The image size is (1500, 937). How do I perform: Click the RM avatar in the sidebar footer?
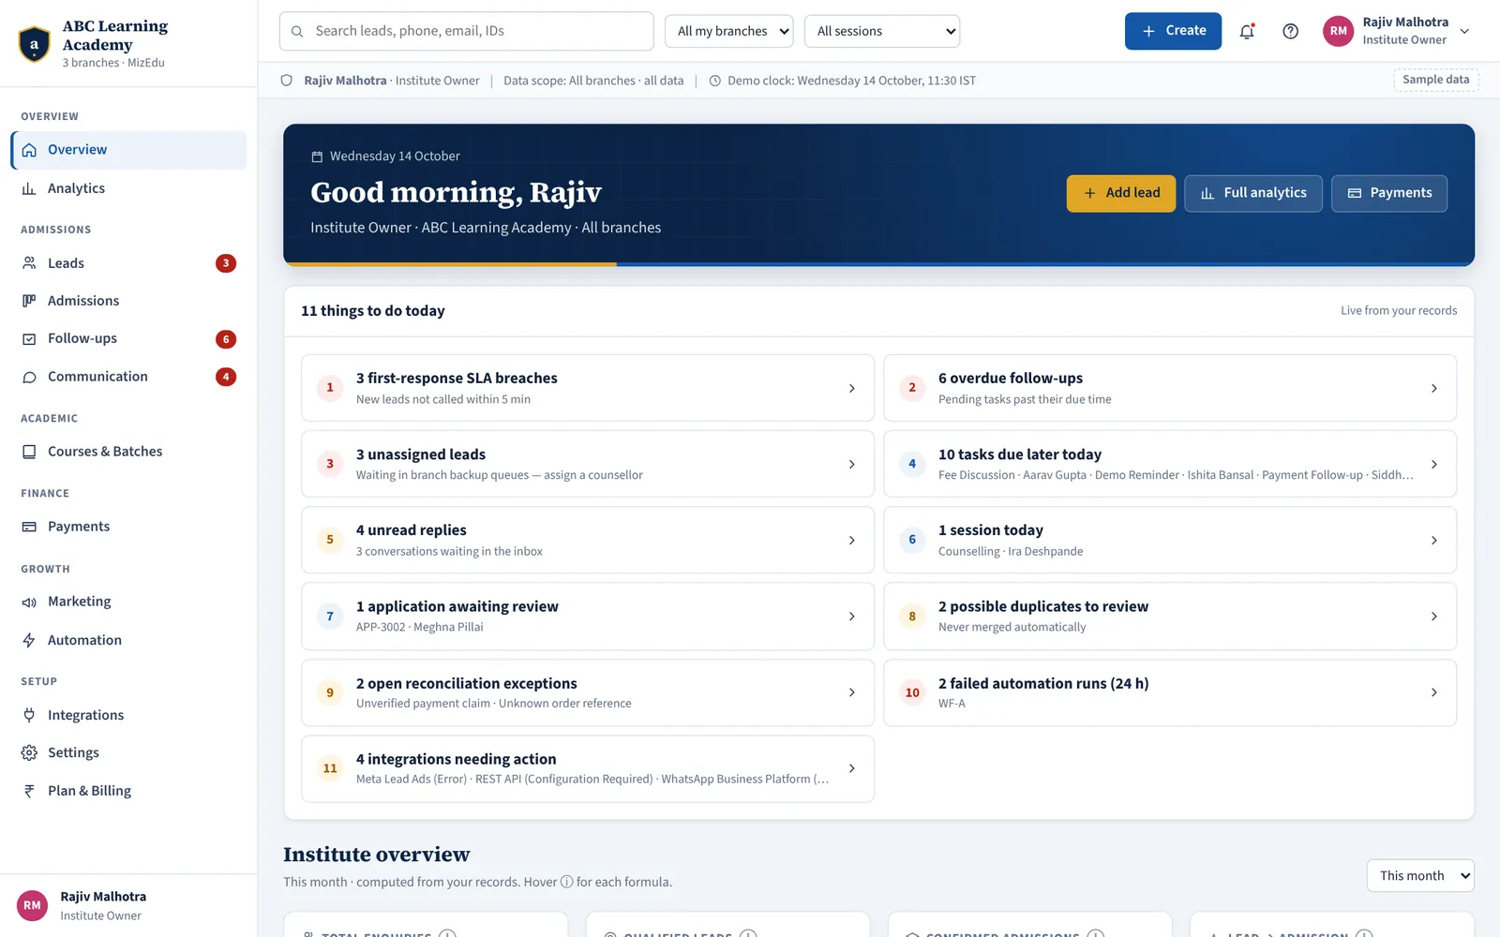click(x=32, y=905)
